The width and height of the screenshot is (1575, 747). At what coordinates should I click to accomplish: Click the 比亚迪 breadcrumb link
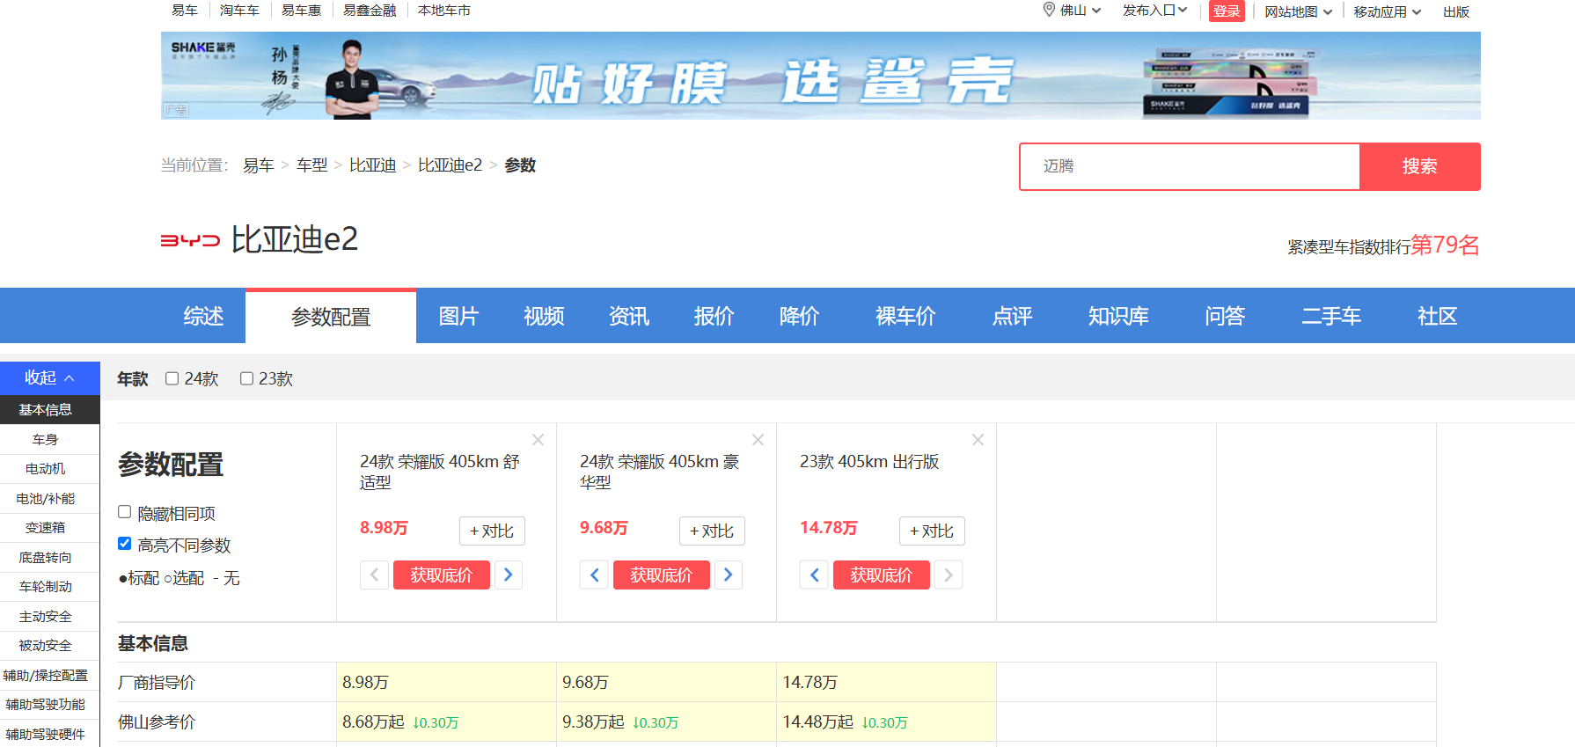point(372,165)
